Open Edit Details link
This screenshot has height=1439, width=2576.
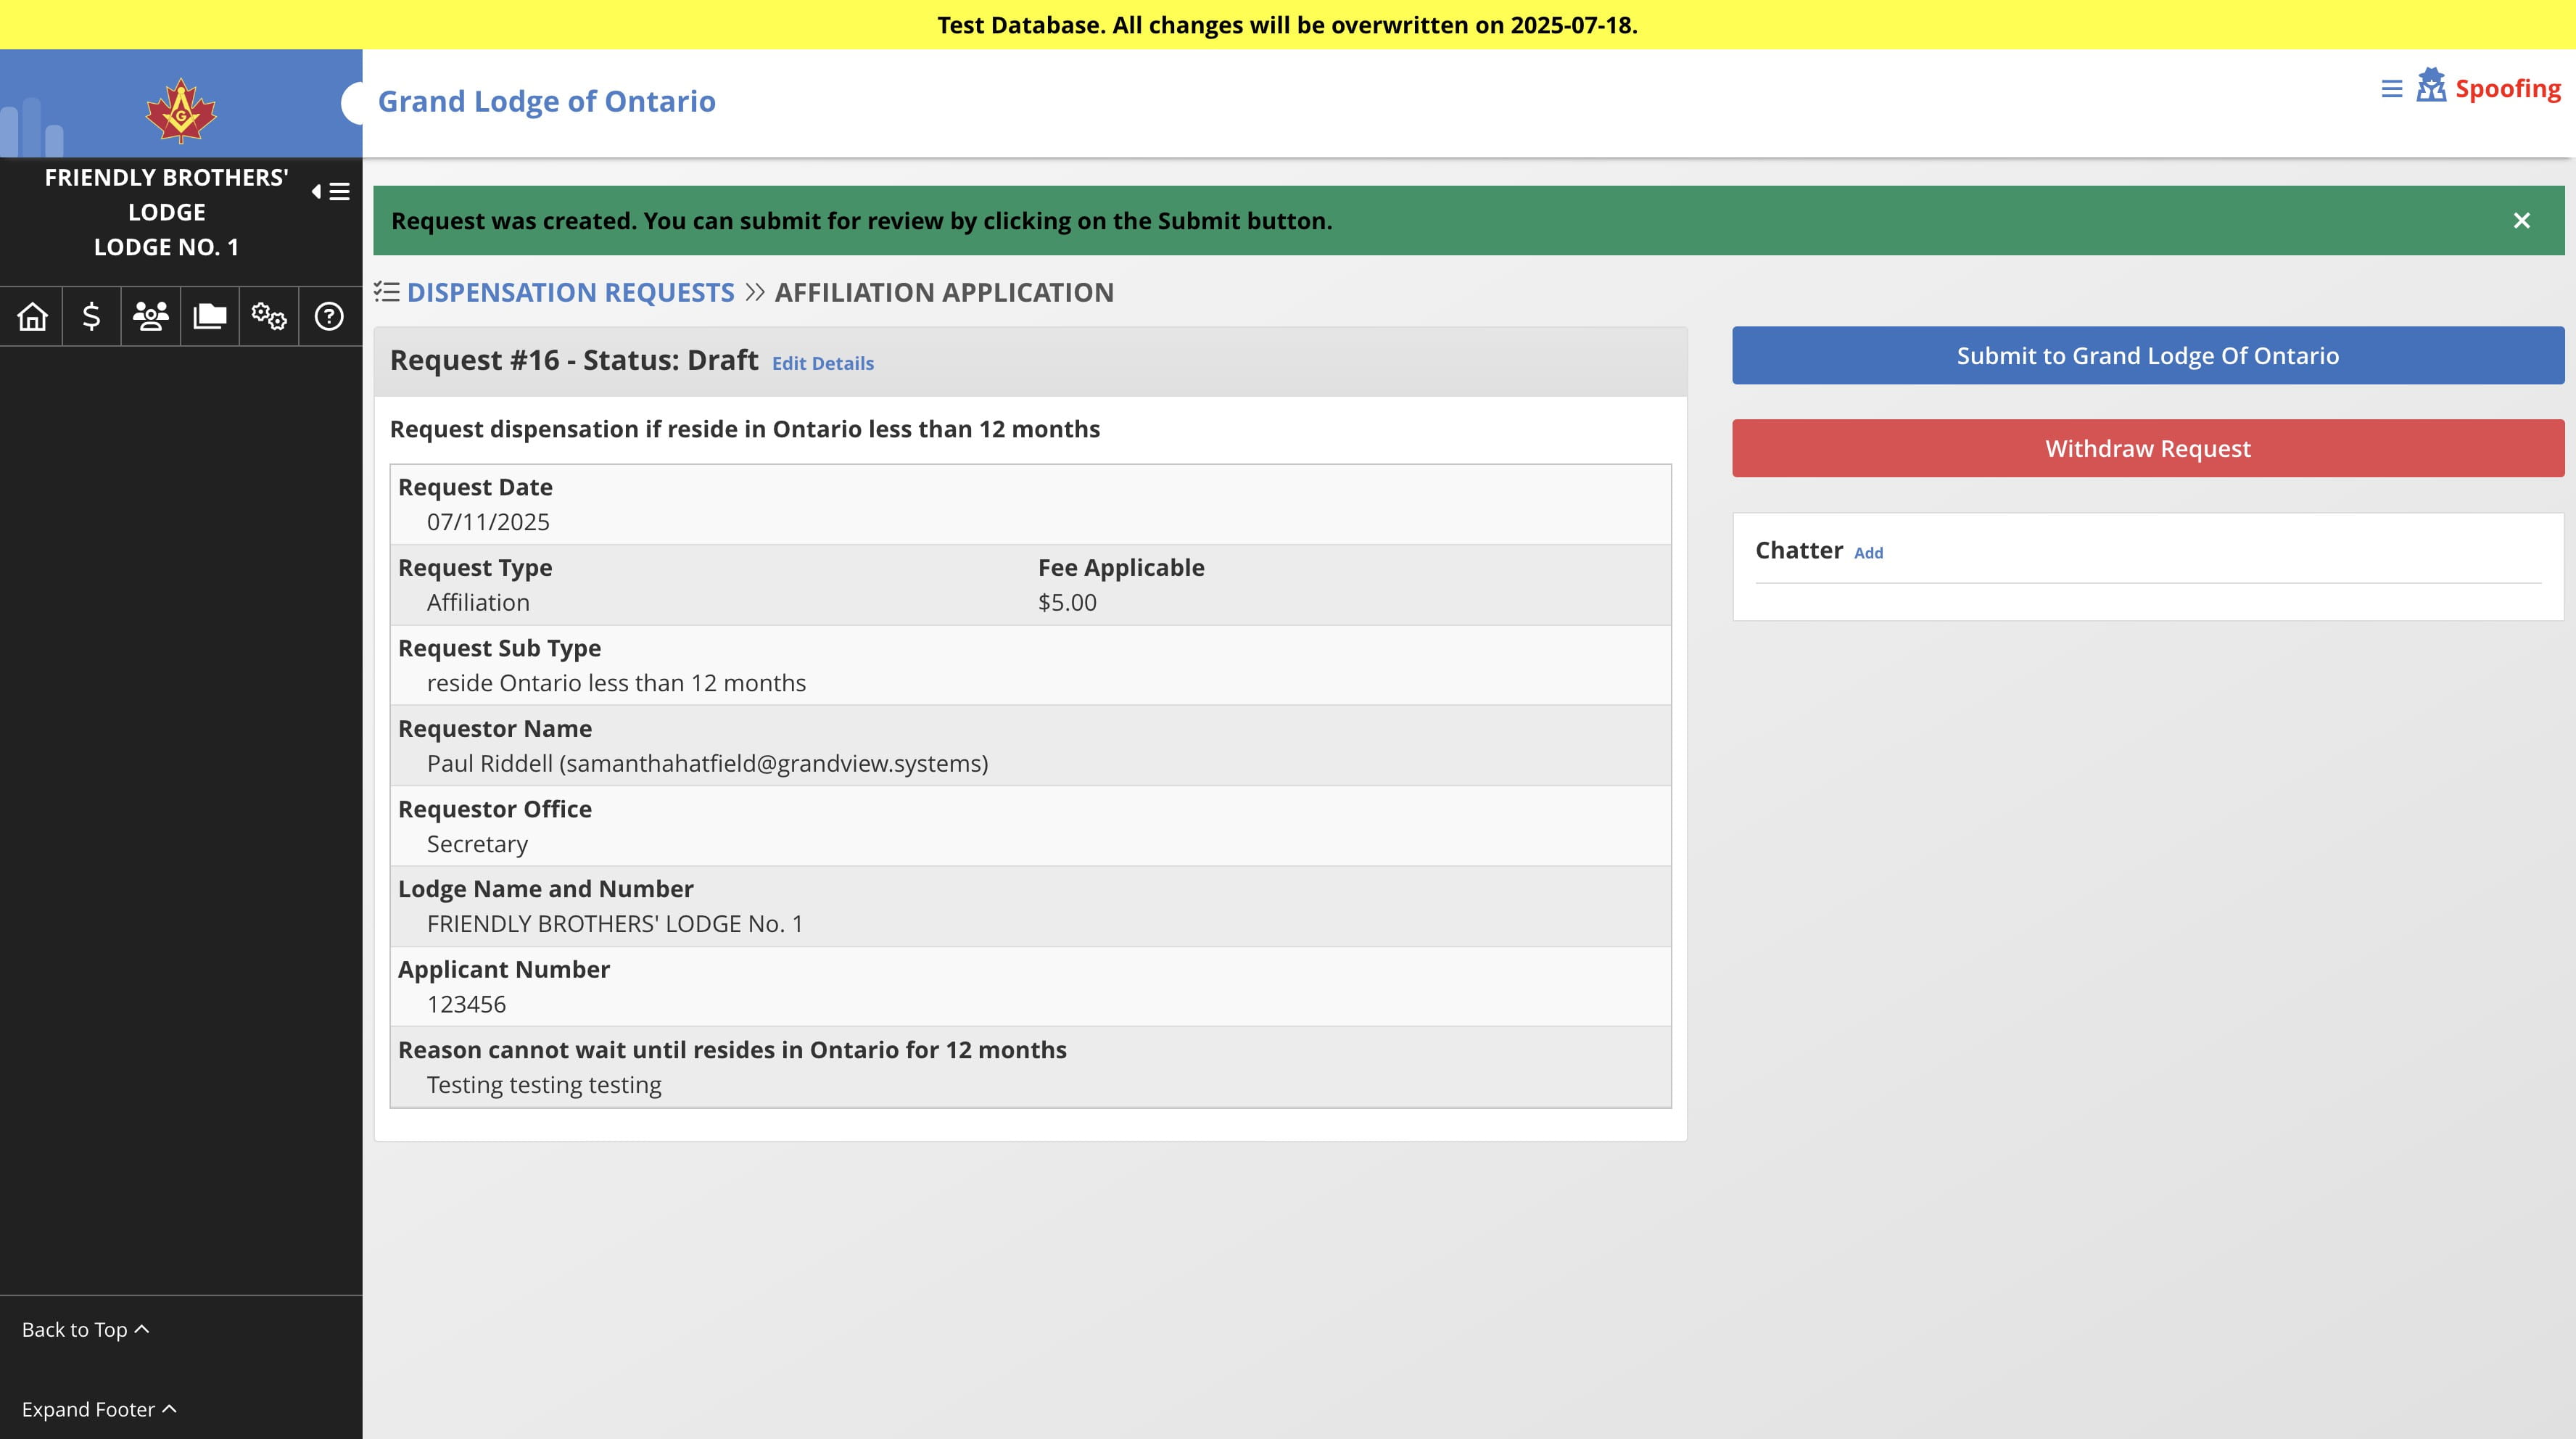click(822, 364)
